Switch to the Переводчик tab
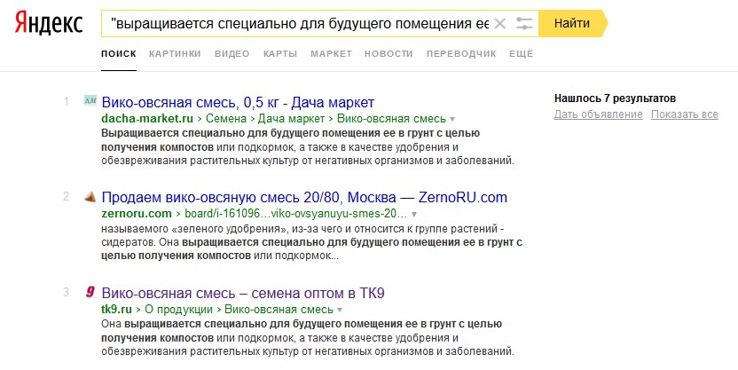Screen dimensions: 738x370 click(461, 53)
